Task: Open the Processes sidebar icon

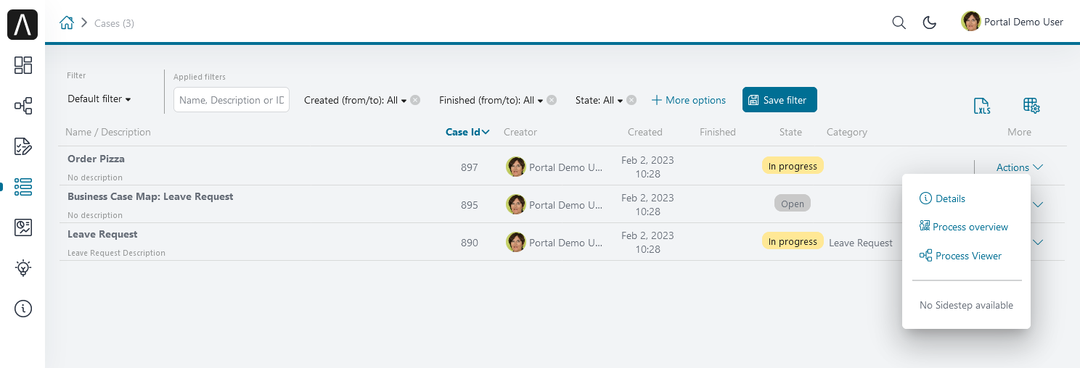Action: tap(23, 106)
